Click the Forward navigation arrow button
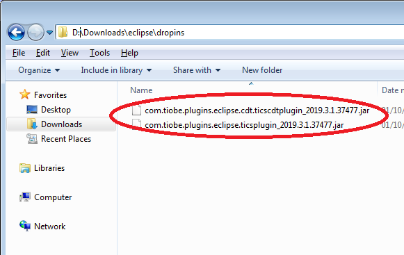Screen dimensions: 404x255 pos(35,33)
